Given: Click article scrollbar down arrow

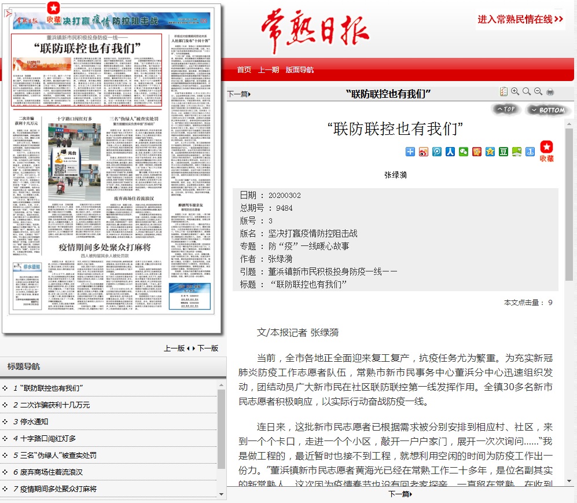Looking at the screenshot, I should (569, 480).
